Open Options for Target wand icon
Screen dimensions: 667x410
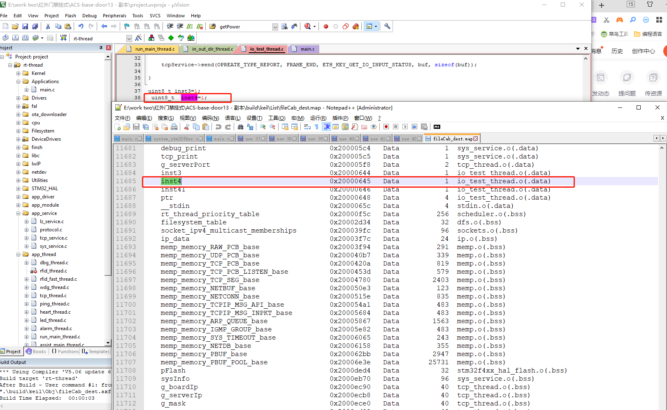[138, 38]
